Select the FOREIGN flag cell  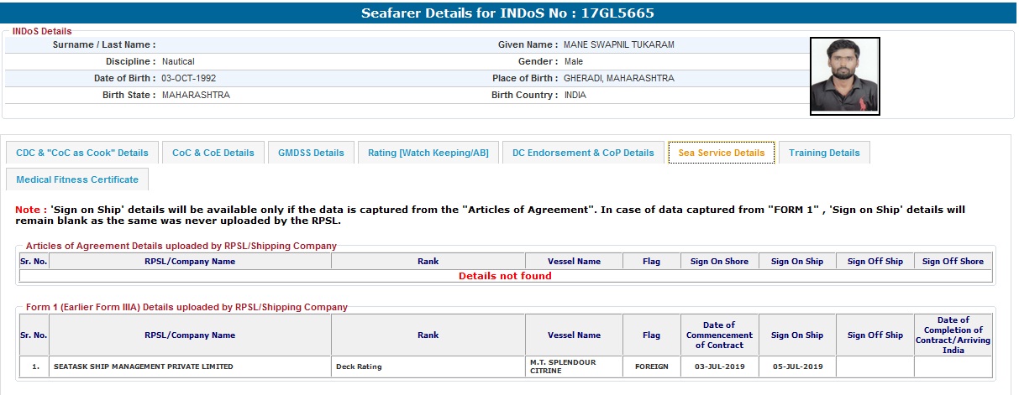[651, 366]
